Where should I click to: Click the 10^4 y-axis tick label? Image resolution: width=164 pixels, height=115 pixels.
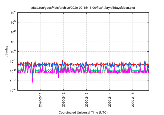click(x=13, y=13)
